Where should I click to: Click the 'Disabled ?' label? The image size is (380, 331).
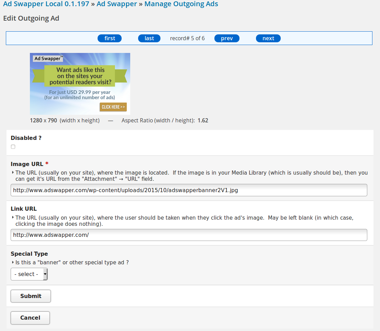point(26,138)
